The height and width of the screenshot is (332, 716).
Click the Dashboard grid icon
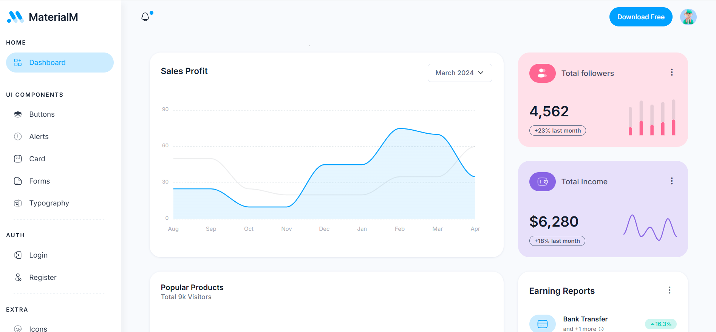18,62
